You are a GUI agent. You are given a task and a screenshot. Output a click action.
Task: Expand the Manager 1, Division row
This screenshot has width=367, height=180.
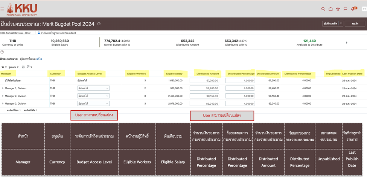[x=3, y=88]
